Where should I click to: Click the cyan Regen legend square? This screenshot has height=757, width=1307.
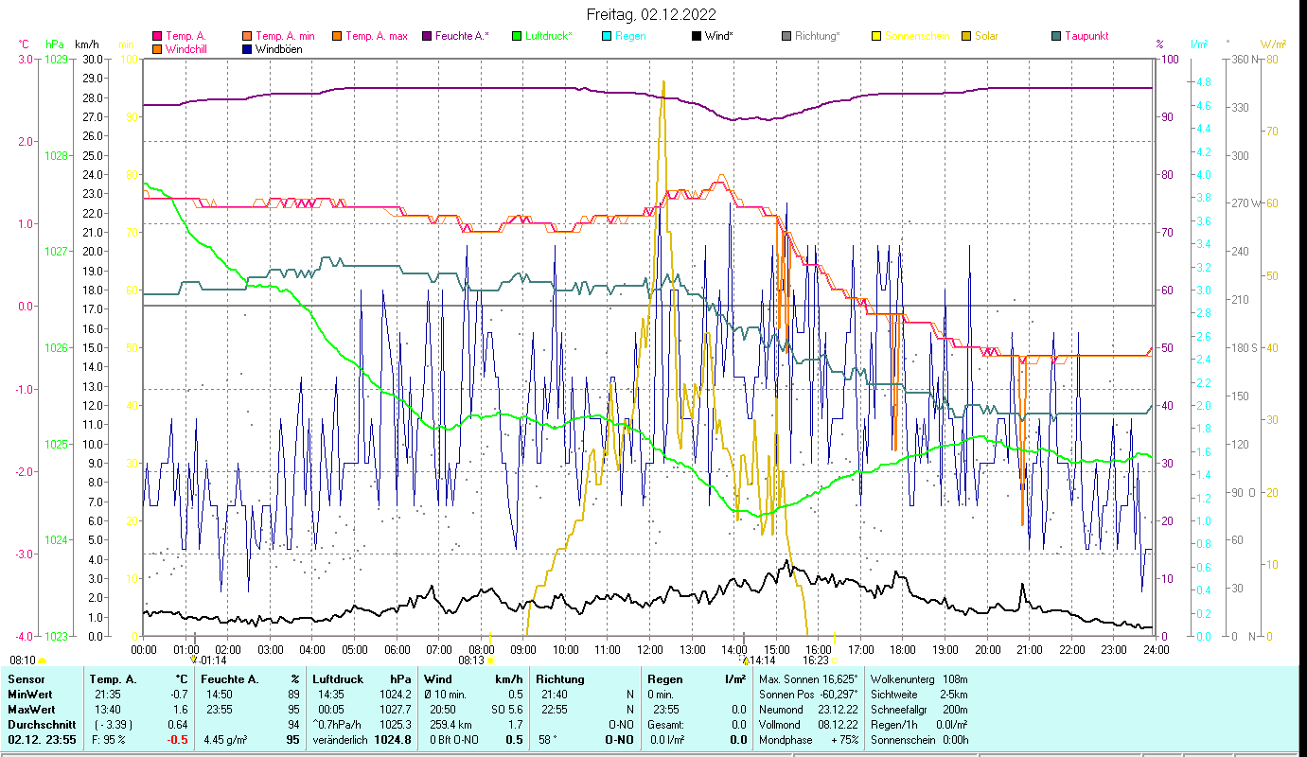[607, 37]
